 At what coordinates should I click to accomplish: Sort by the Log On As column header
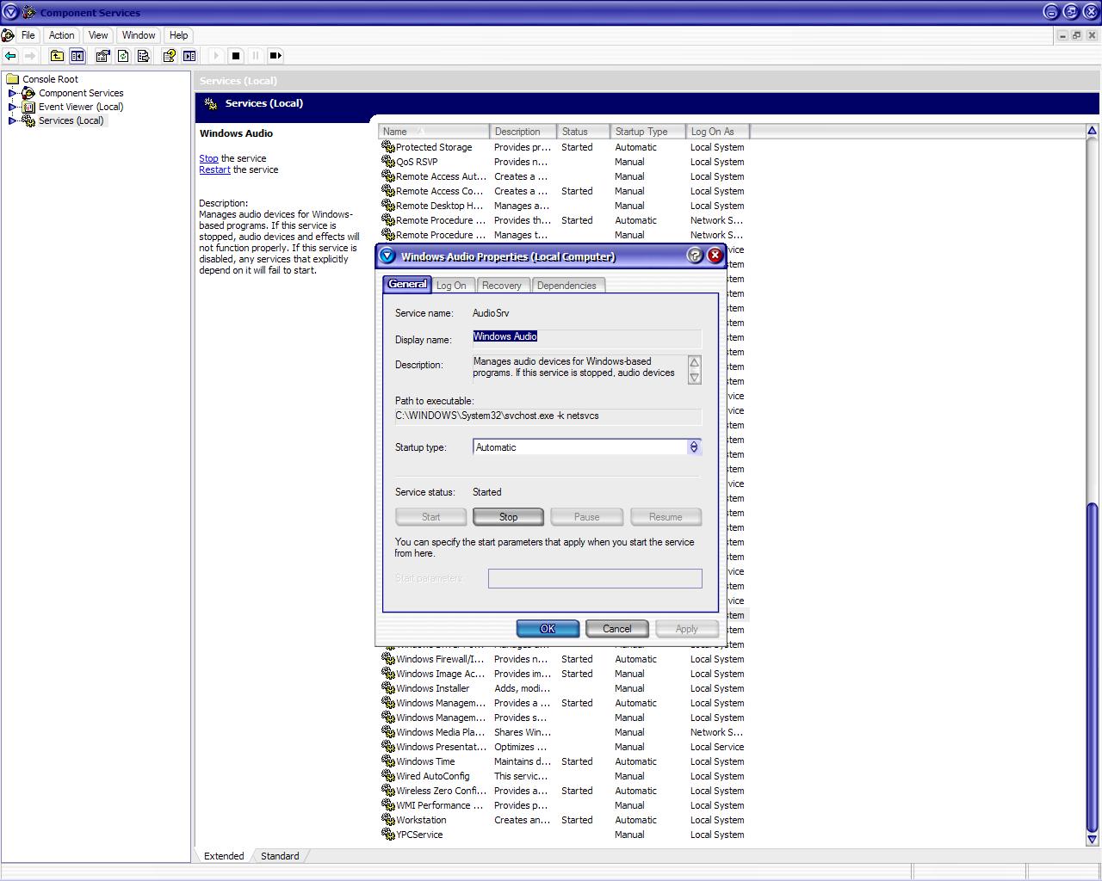pos(718,132)
